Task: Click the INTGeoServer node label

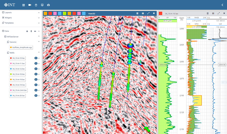Action: coord(13,37)
